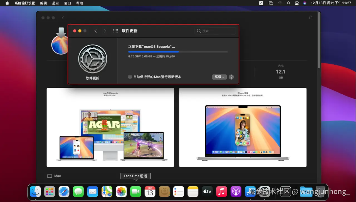Open the Photos app in the Dock
This screenshot has height=202, width=356.
[x=121, y=191]
